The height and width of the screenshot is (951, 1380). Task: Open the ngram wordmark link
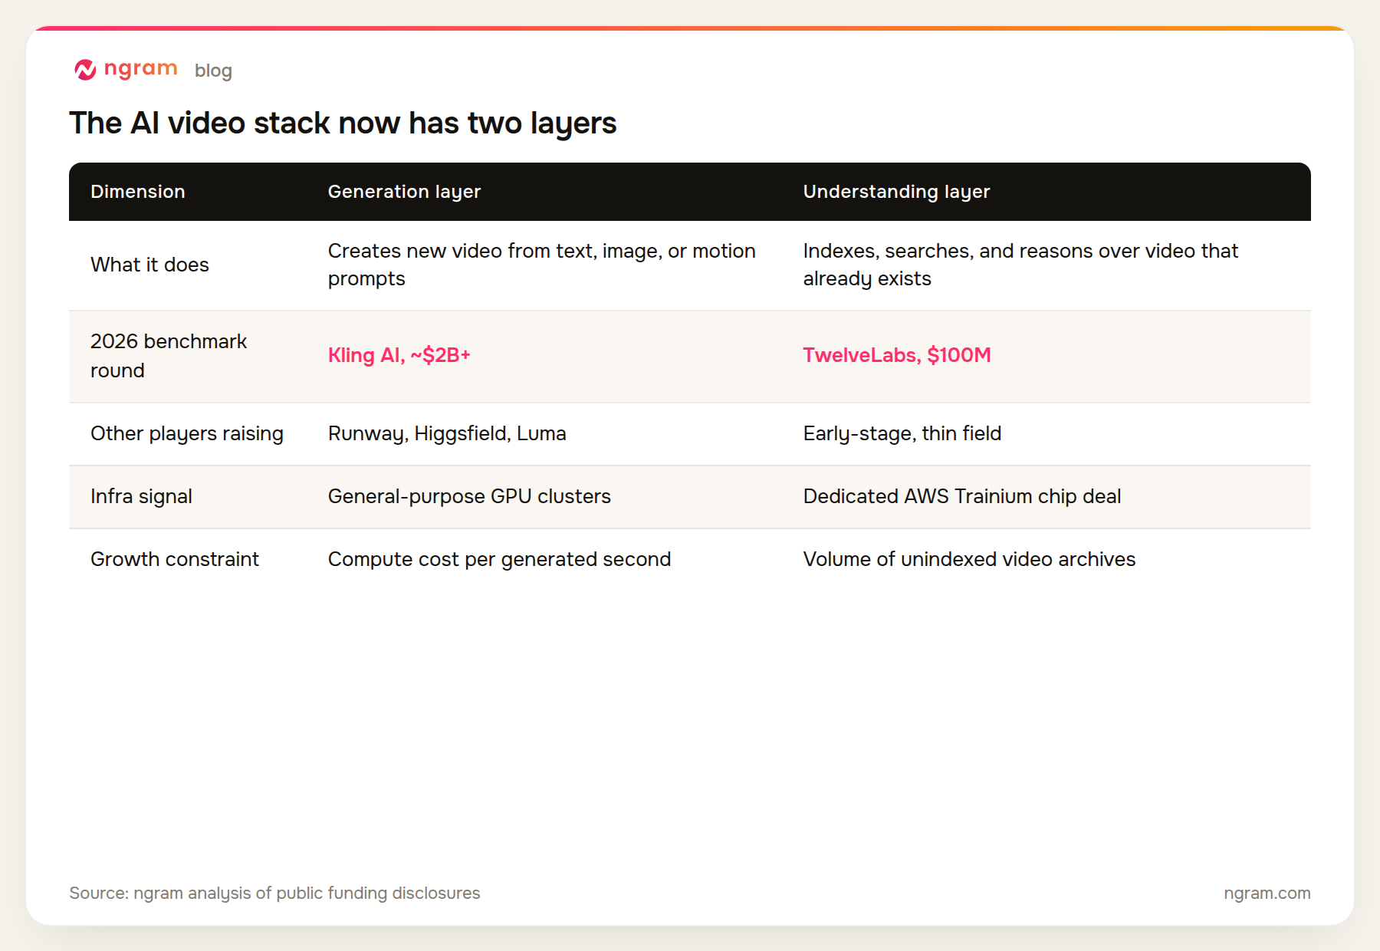(140, 69)
